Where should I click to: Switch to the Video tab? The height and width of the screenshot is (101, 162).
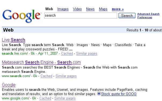tap(77, 9)
